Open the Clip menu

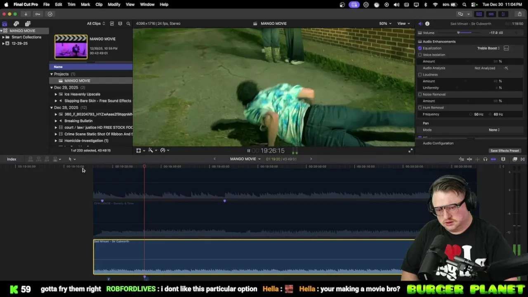tap(99, 5)
